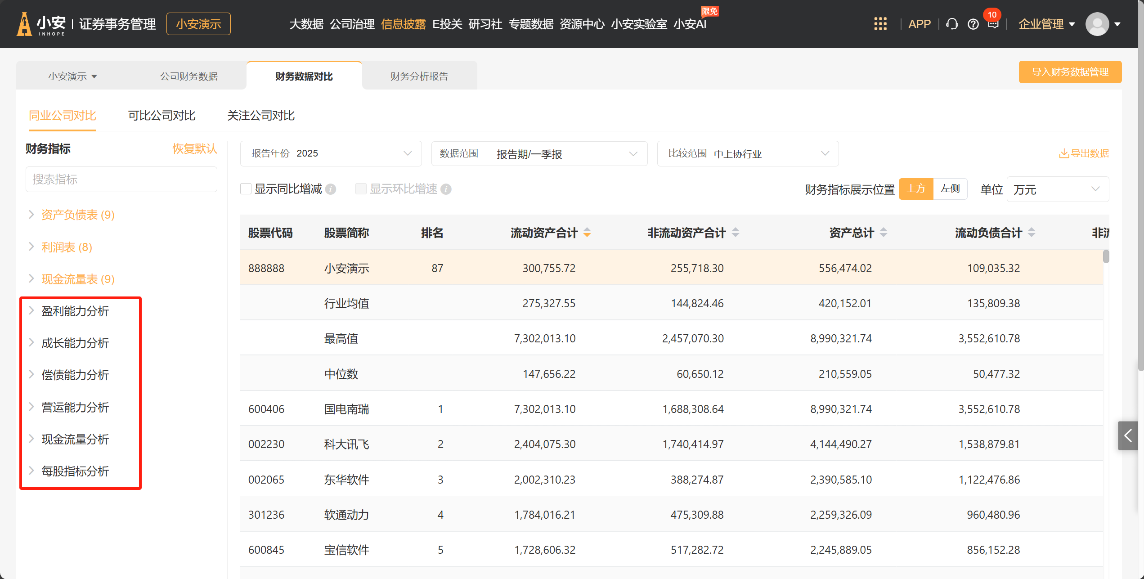Image resolution: width=1144 pixels, height=579 pixels.
Task: Click the 小安 INHOPE logo
Action: [41, 24]
